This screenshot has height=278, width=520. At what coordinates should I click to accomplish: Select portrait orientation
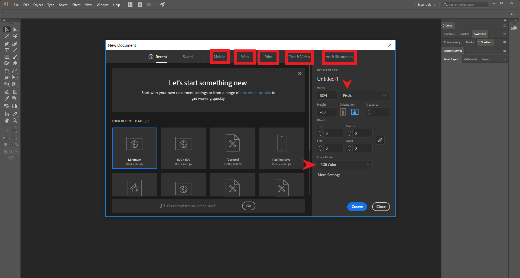coord(343,112)
